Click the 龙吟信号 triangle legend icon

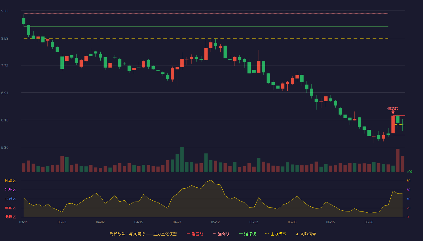coord(297,234)
